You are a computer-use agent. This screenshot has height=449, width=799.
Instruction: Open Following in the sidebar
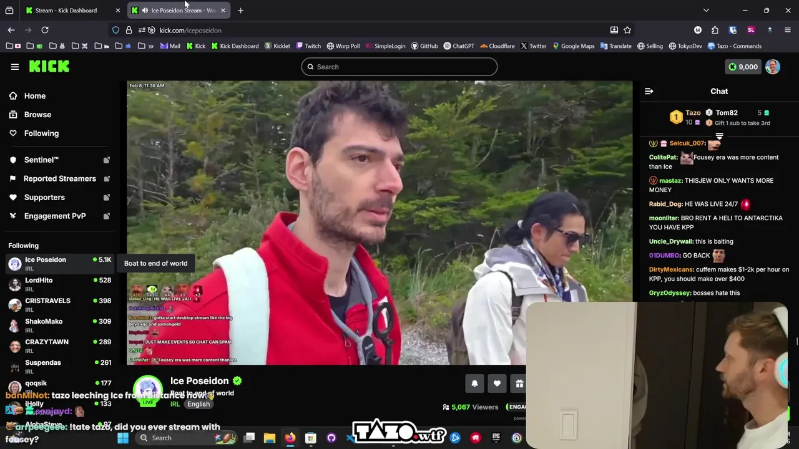point(41,133)
